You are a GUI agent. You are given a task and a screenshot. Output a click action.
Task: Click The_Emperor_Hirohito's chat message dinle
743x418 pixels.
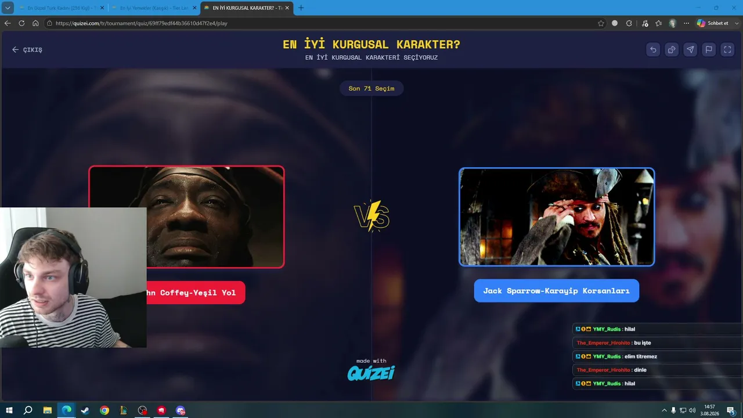click(657, 370)
